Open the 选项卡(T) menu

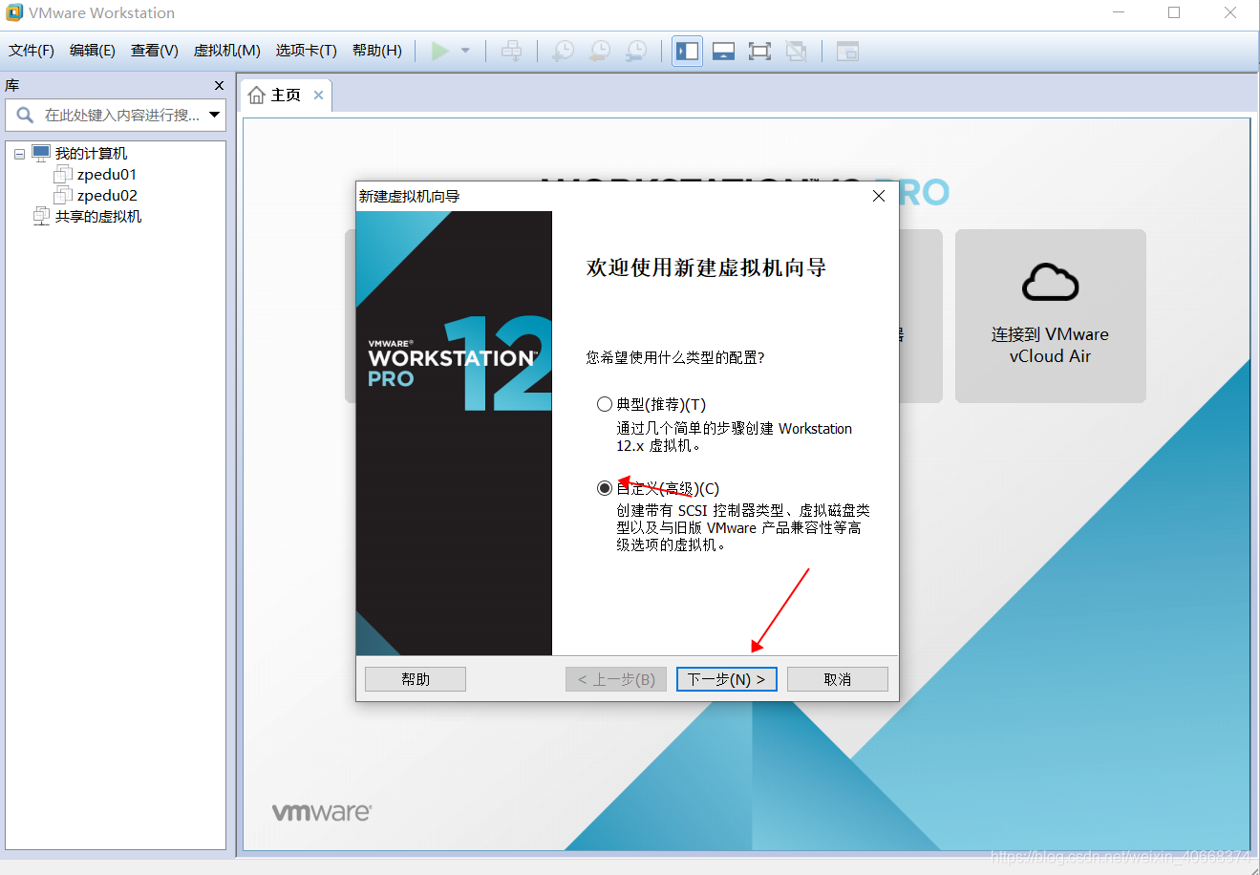point(307,51)
